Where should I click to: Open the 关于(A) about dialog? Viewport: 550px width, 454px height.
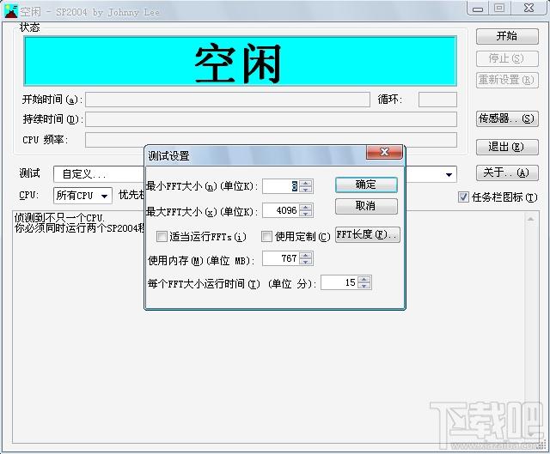[x=507, y=173]
